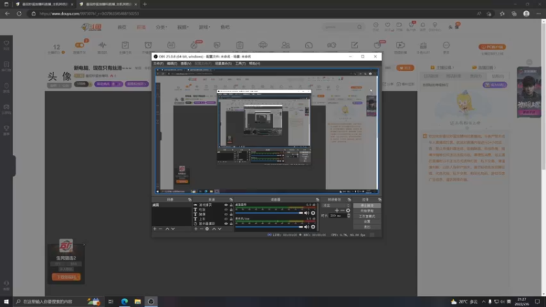Toggle lock on 显示器捕获 source
Image resolution: width=546 pixels, height=307 pixels.
click(231, 224)
